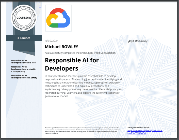This screenshot has height=140, width=179.
Task: Click 'Verify this certificate at:' label
Action: (138, 128)
